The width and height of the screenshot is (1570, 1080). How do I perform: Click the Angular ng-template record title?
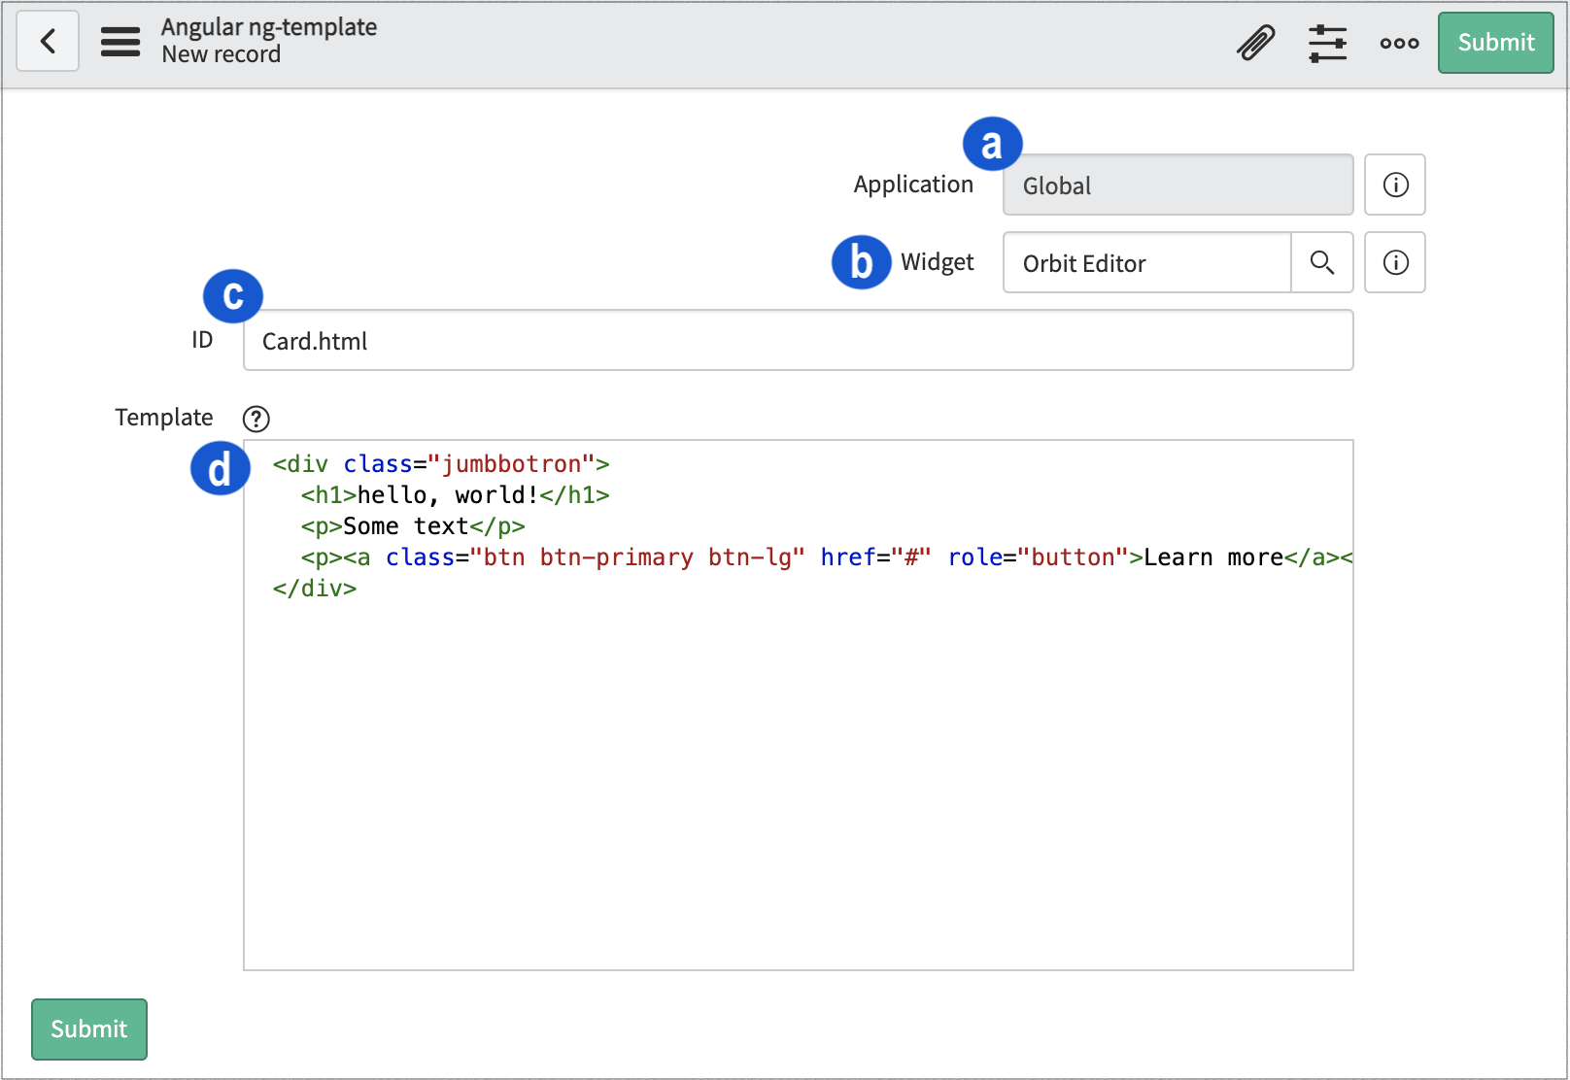click(269, 27)
